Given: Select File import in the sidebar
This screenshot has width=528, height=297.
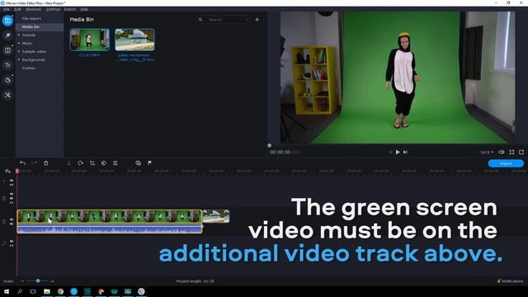Looking at the screenshot, I should coord(31,18).
